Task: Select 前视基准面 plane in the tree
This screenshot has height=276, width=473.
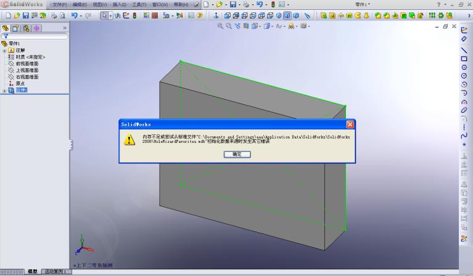Action: click(27, 63)
